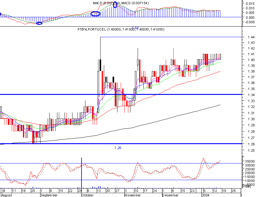The width and height of the screenshot is (256, 197).
Task: Click date 24 on the time axis
Action: tap(155, 191)
